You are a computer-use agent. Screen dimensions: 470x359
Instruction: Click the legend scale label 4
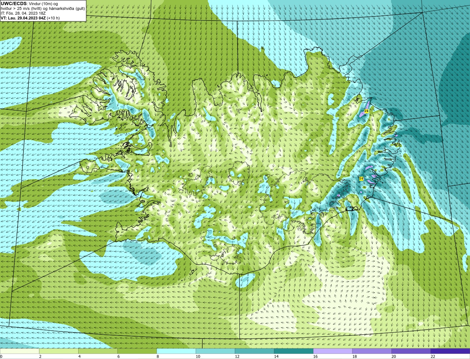tap(79, 356)
